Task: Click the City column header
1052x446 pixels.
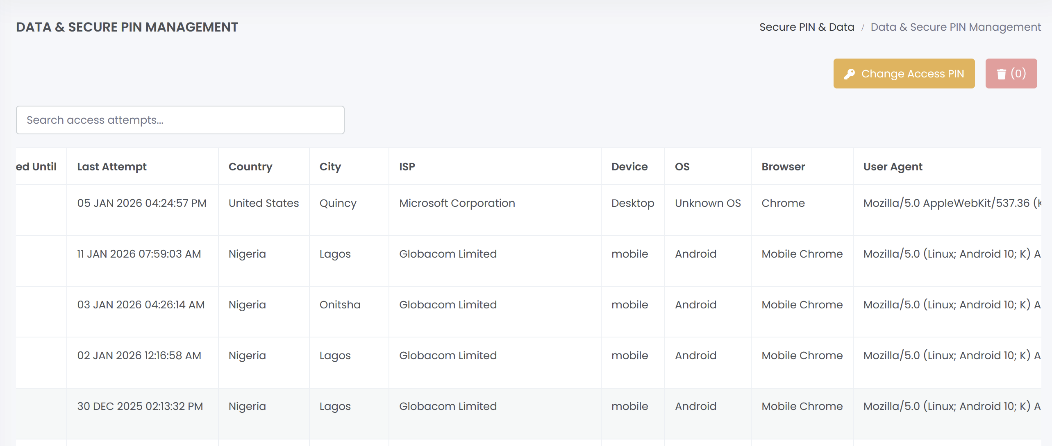Action: 330,167
